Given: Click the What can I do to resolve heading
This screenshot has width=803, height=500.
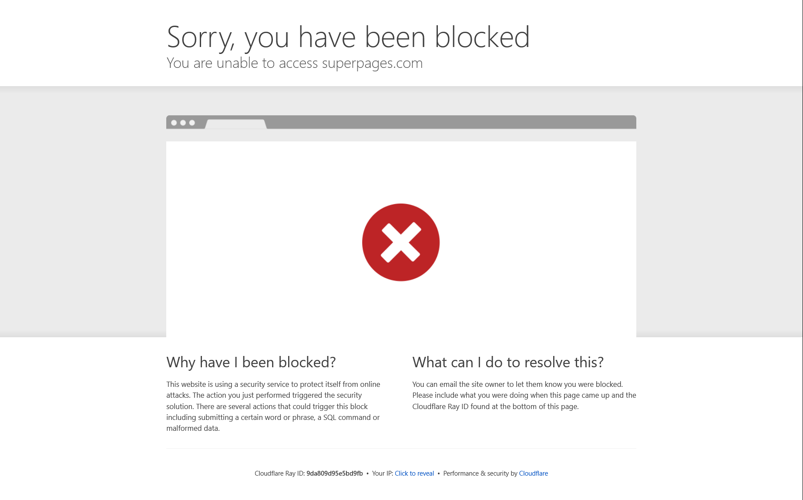Looking at the screenshot, I should point(508,362).
